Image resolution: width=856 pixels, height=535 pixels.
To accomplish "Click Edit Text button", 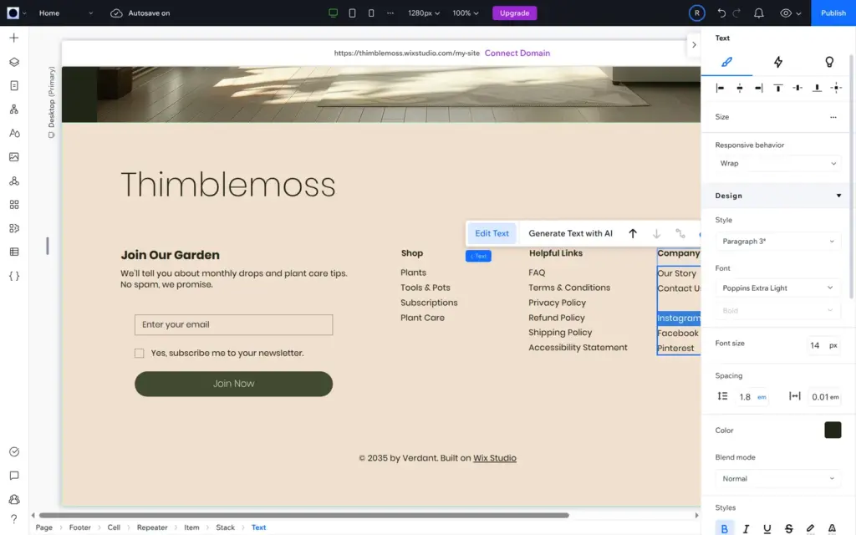I will 492,234.
